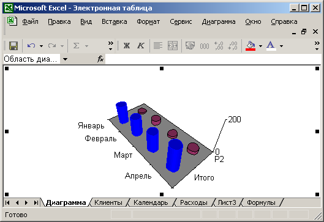
Task: Click the last sheet navigation button
Action: coord(36,202)
